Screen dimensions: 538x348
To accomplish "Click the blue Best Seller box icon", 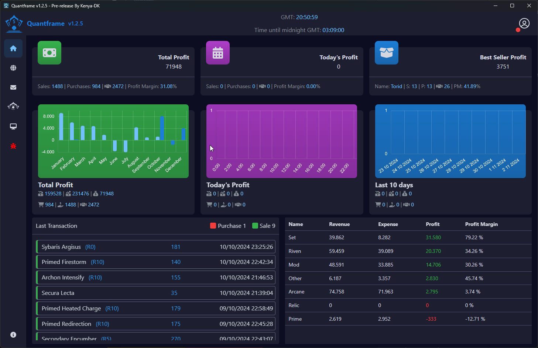I will (387, 53).
